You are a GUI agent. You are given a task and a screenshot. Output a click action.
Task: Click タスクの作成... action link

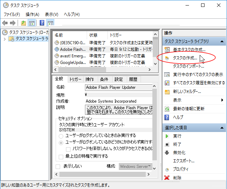click(x=185, y=58)
